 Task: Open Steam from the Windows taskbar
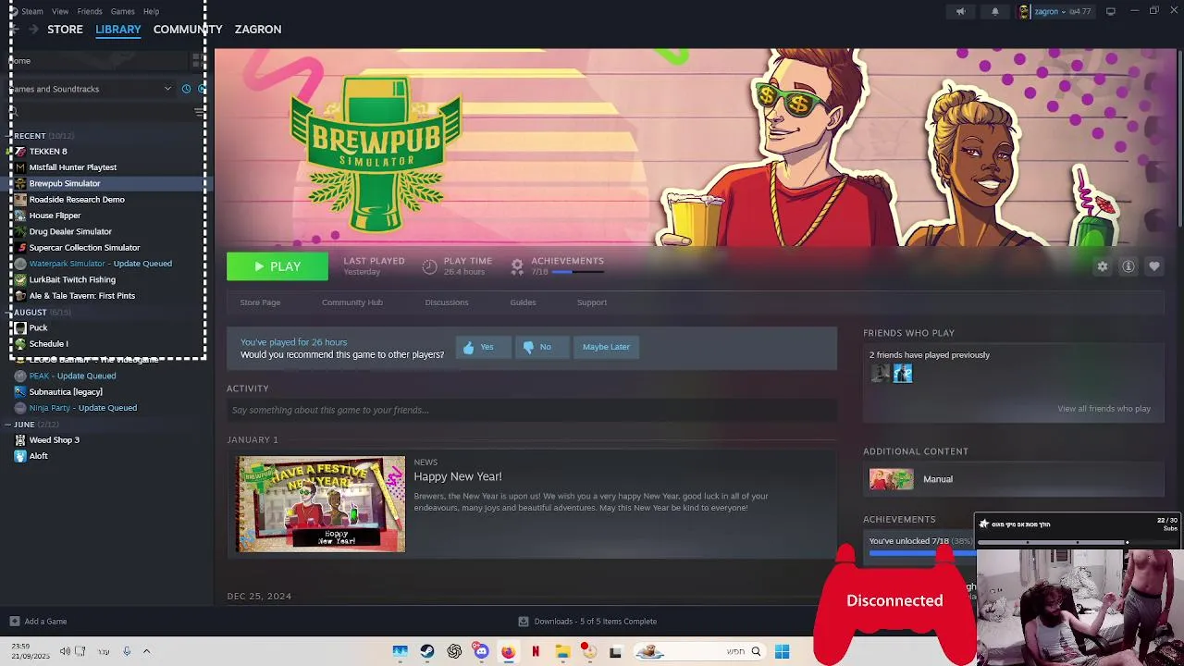[427, 651]
